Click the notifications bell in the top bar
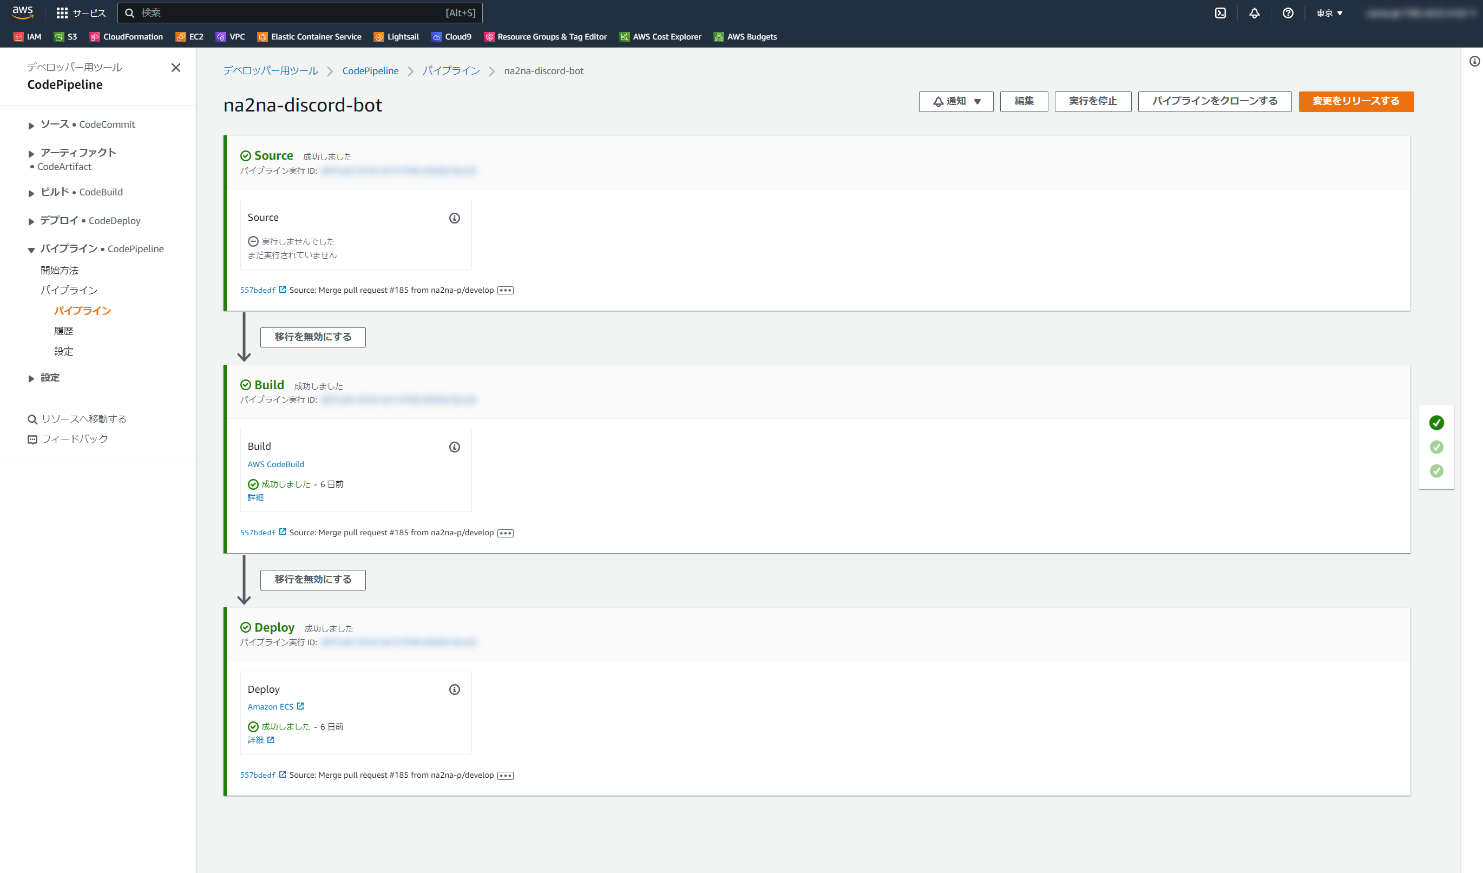This screenshot has width=1483, height=873. tap(1254, 13)
